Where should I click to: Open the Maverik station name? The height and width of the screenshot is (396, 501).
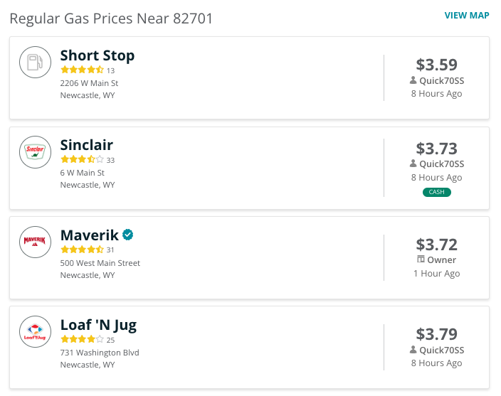coord(90,235)
